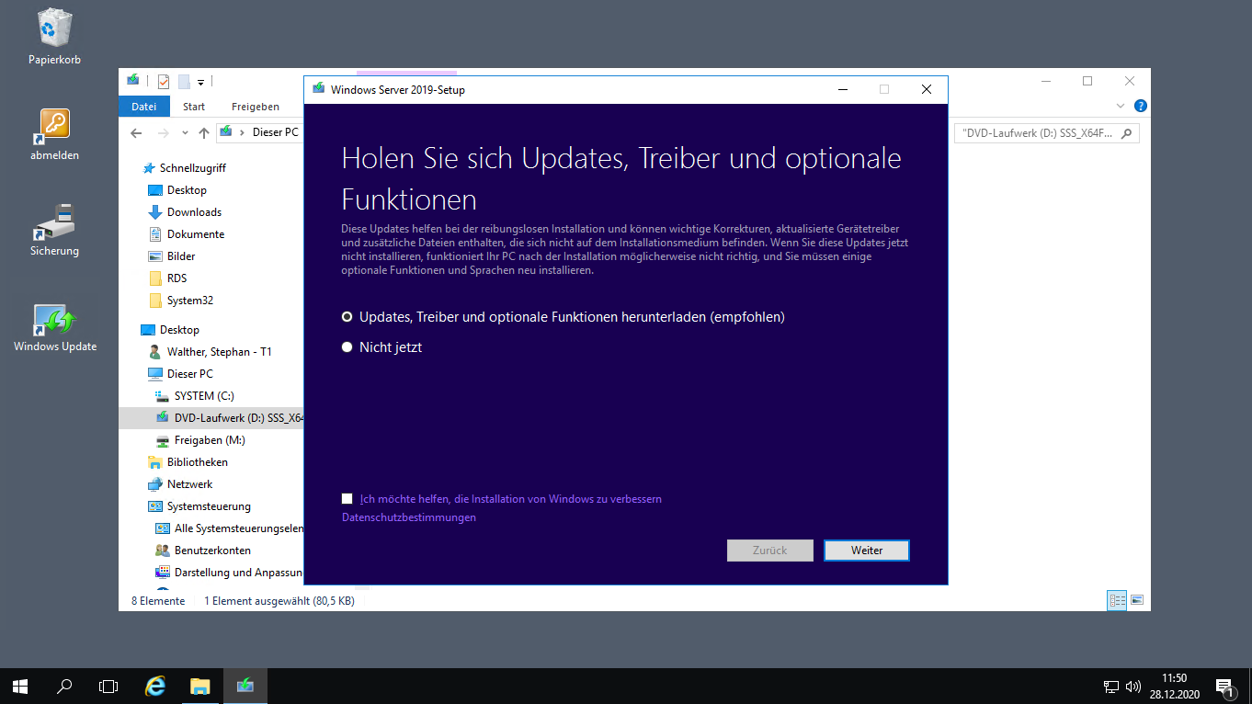1252x704 pixels.
Task: Select the Freigaben (M:) network drive
Action: 210,440
